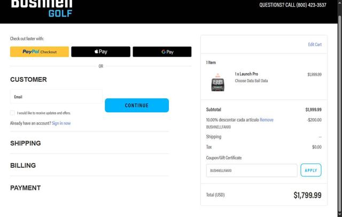Click the Bushnell Golf logo

[x=42, y=9]
